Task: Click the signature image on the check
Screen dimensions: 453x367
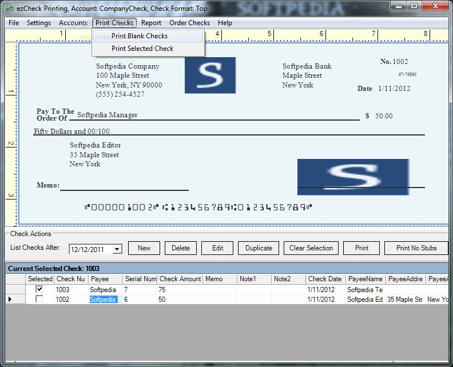Action: click(353, 177)
